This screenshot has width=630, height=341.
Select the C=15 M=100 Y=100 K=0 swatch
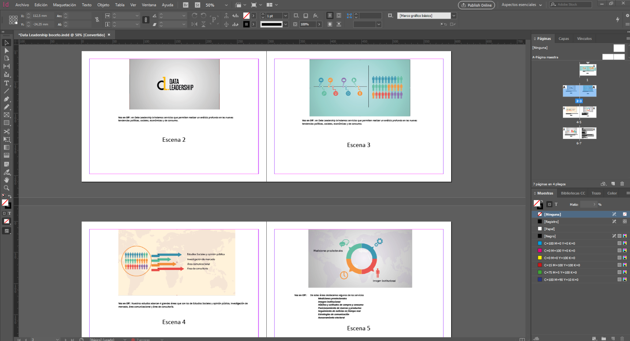pos(581,265)
